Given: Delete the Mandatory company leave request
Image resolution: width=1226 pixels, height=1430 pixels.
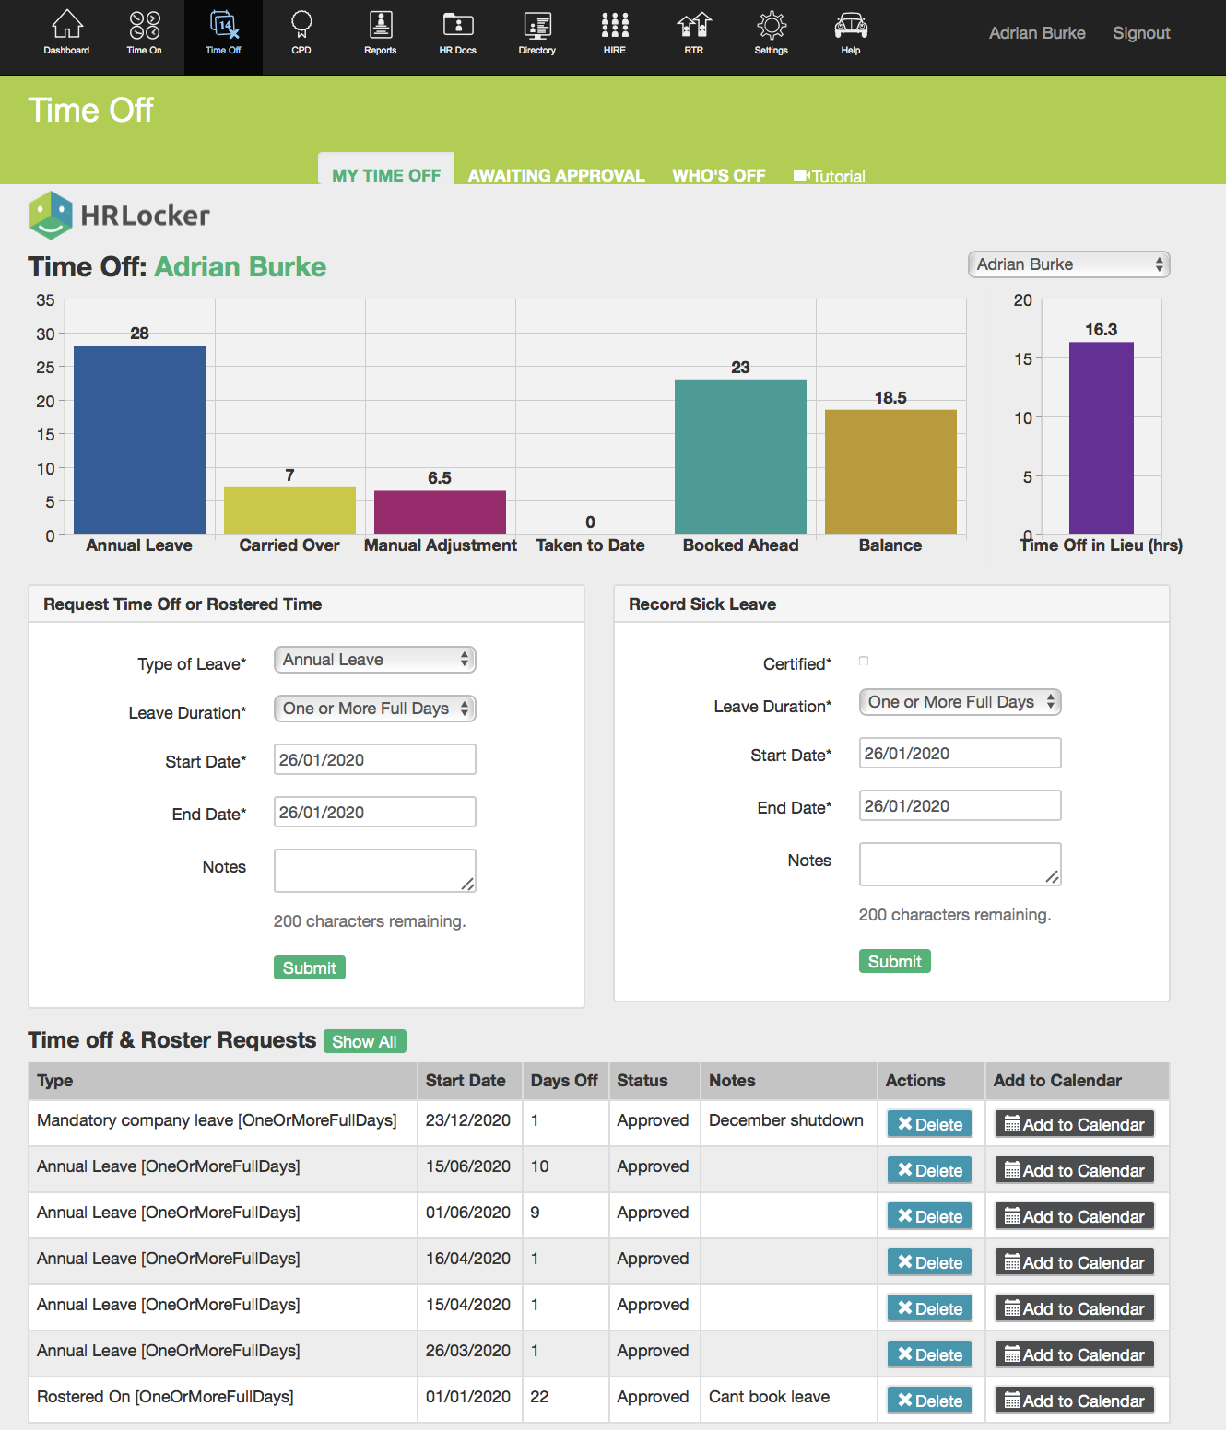Looking at the screenshot, I should (929, 1124).
